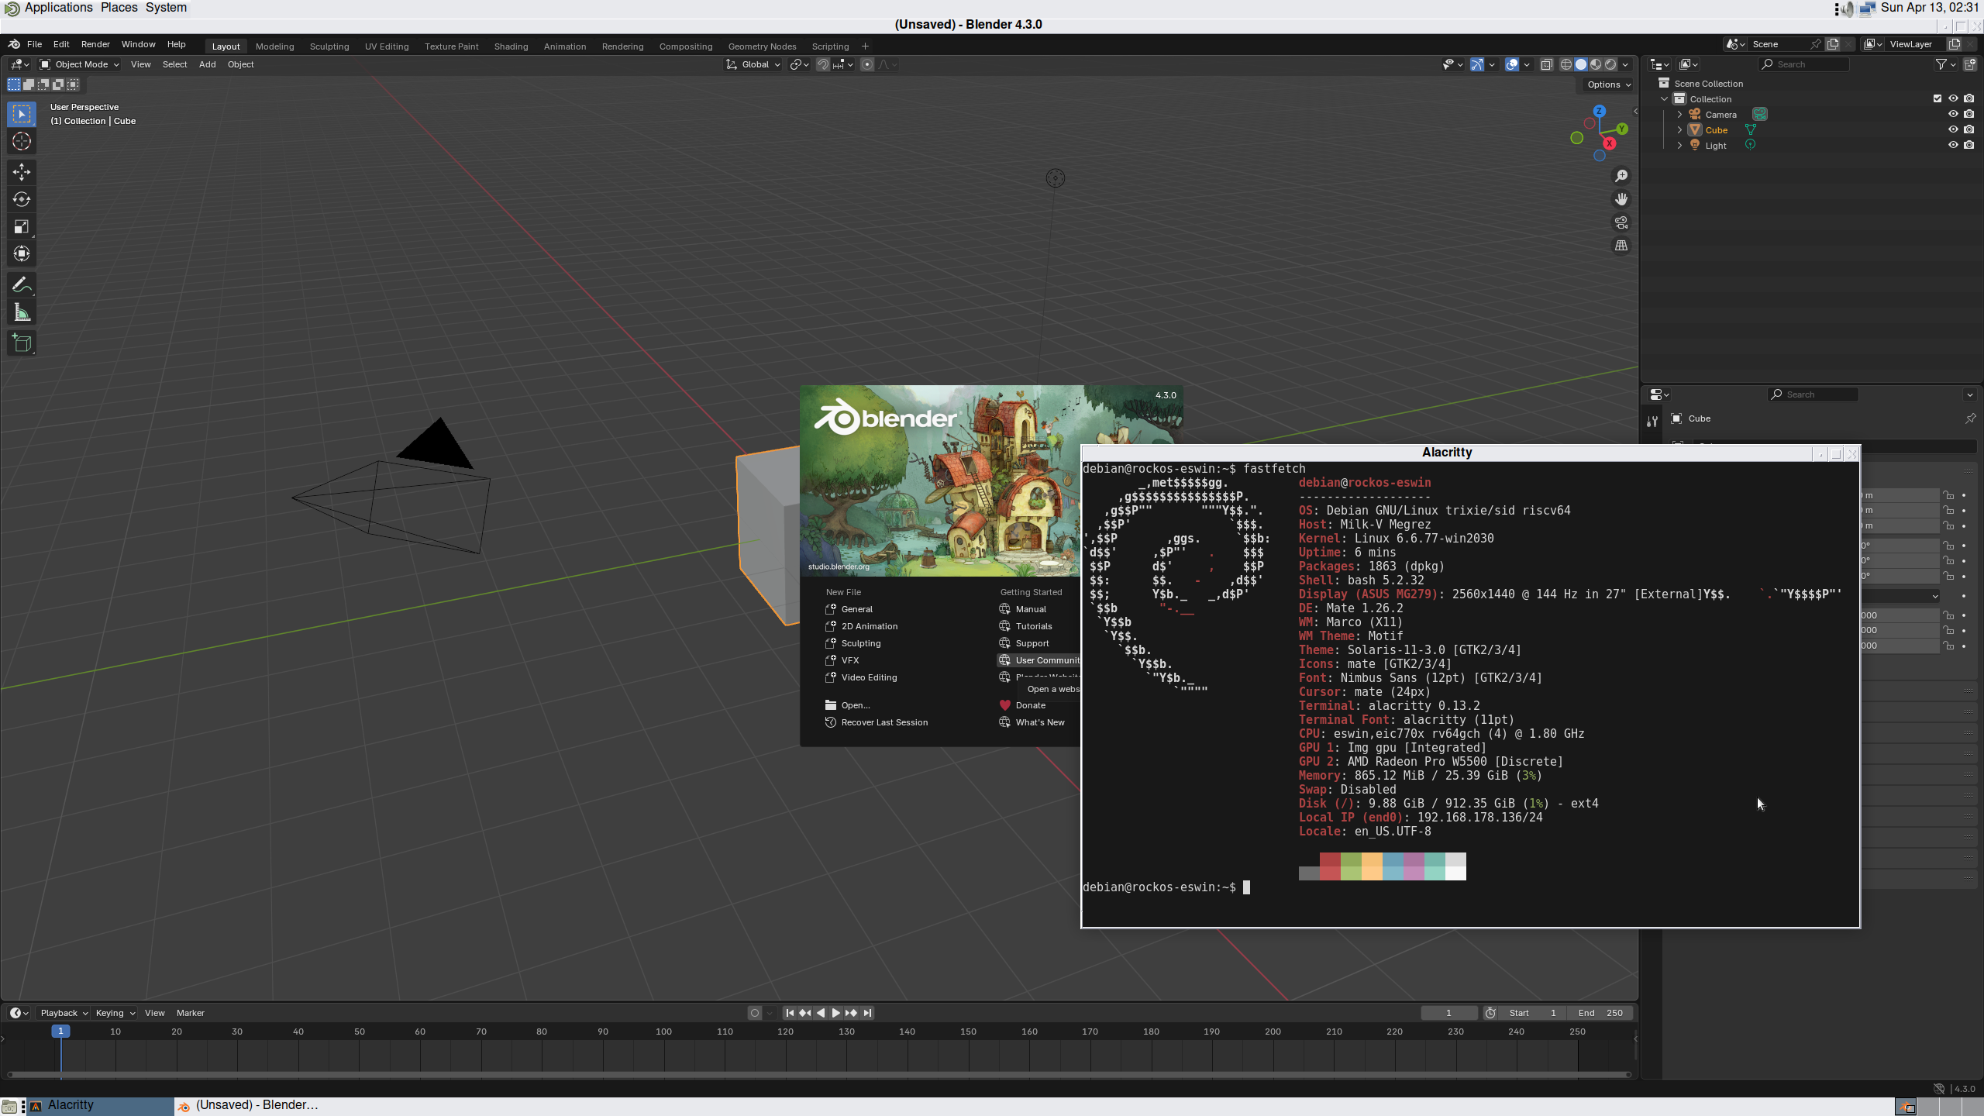Switch perspective/orthographic grid icon
The height and width of the screenshot is (1116, 1984).
[1621, 246]
